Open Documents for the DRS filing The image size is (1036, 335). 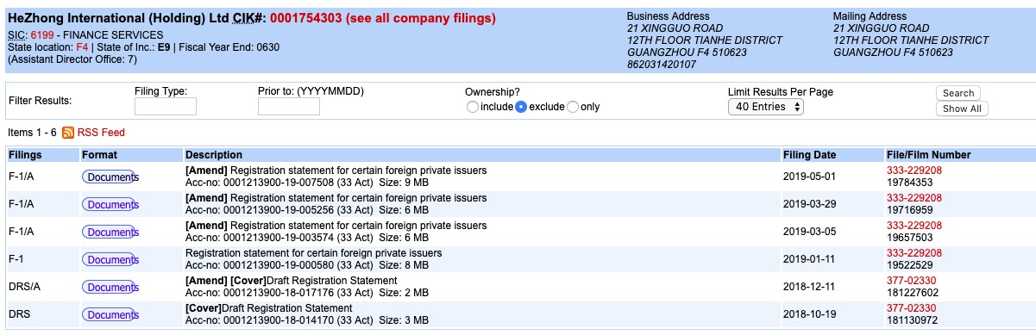pos(110,315)
